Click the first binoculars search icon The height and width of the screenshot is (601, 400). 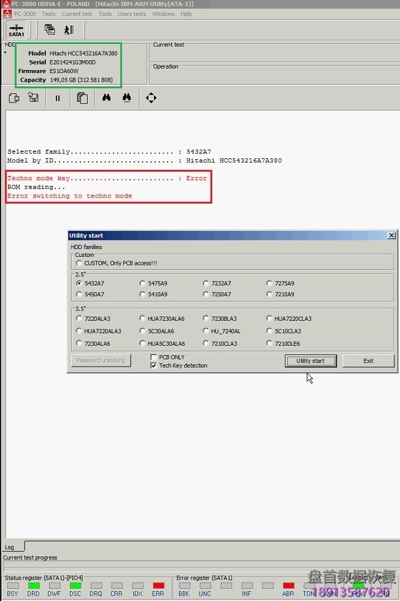(x=106, y=98)
